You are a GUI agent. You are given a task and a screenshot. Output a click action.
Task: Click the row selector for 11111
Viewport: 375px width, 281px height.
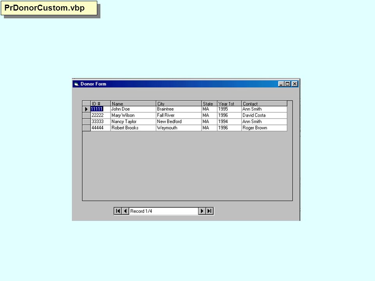tap(86, 109)
